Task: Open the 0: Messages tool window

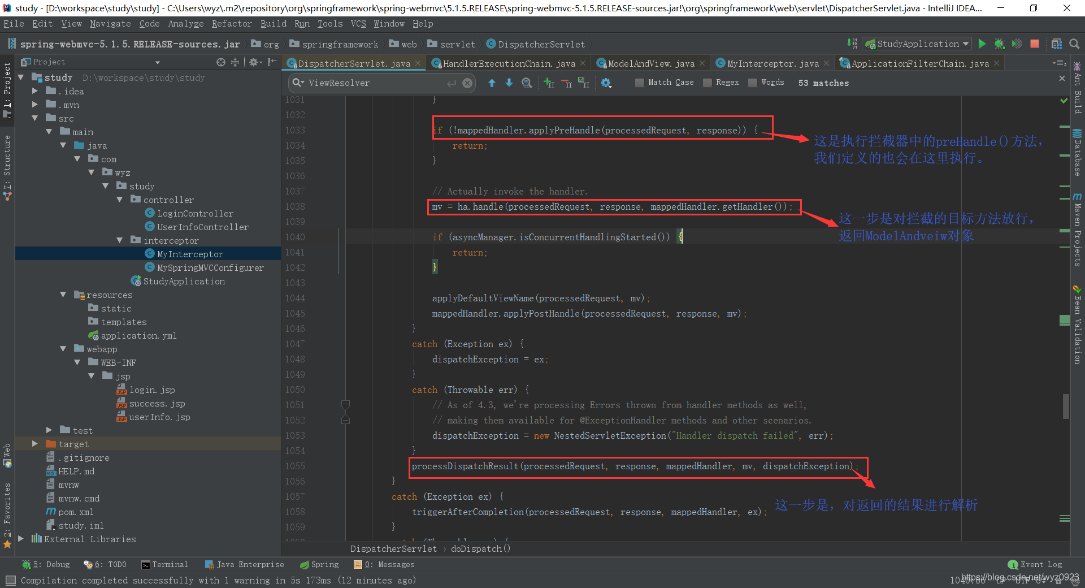Action: [384, 564]
